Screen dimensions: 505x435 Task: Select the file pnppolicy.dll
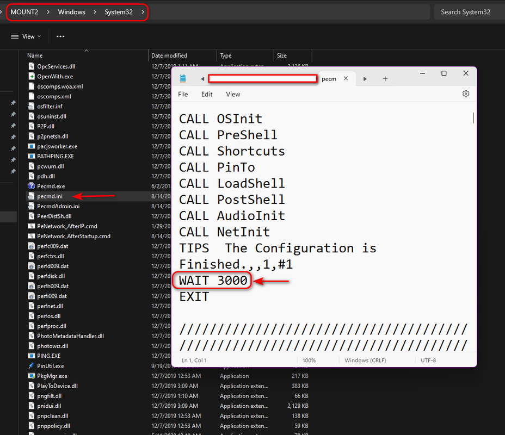tap(53, 426)
